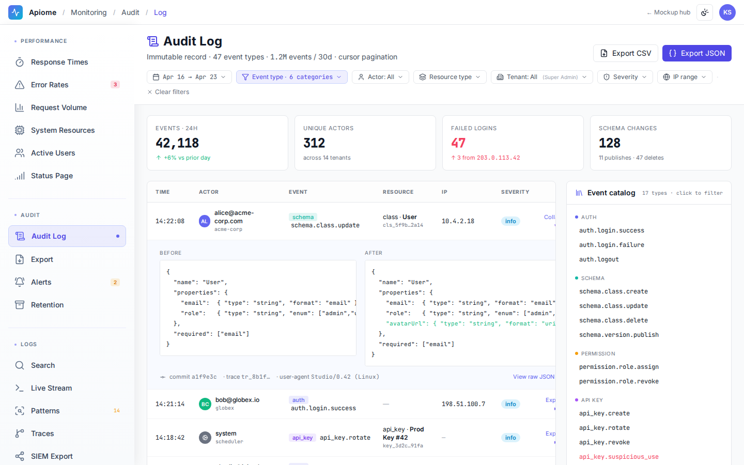Click the Failed Logins stat card

[513, 143]
